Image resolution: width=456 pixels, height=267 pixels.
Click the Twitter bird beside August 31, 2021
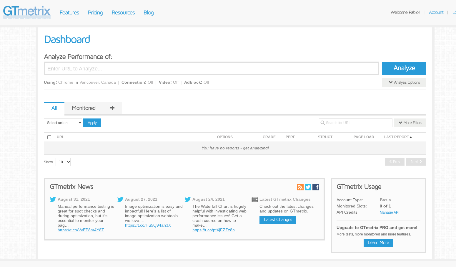pyautogui.click(x=53, y=200)
